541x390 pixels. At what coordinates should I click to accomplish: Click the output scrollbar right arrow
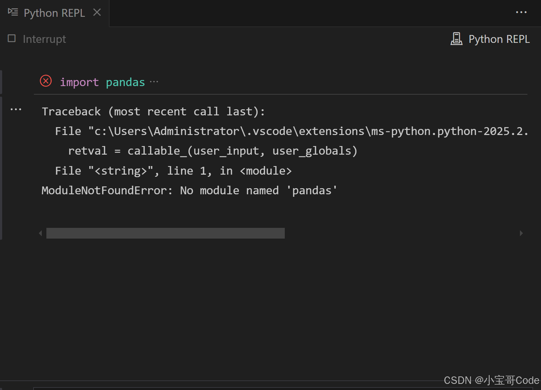(x=521, y=233)
